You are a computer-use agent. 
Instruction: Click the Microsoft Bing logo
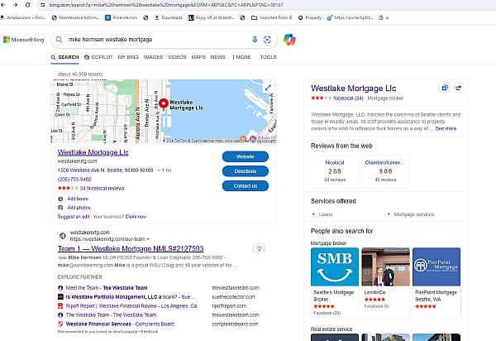tap(24, 40)
